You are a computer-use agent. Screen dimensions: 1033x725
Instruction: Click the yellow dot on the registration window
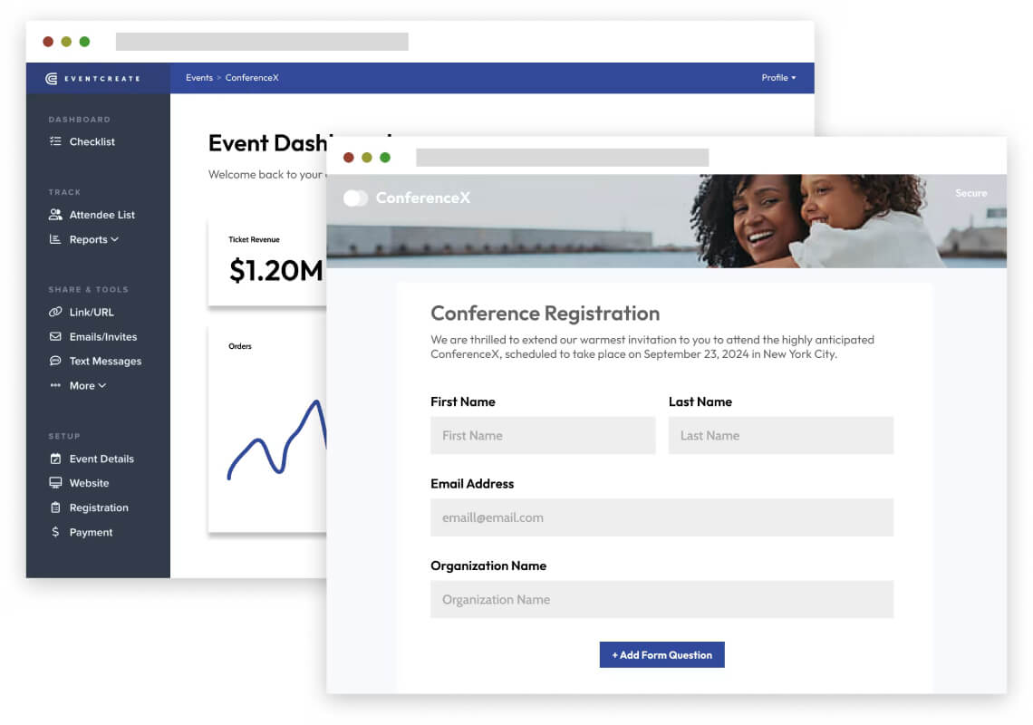pos(367,158)
